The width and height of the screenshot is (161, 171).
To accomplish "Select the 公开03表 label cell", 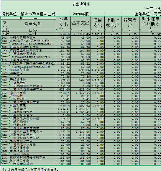I will pyautogui.click(x=153, y=9).
